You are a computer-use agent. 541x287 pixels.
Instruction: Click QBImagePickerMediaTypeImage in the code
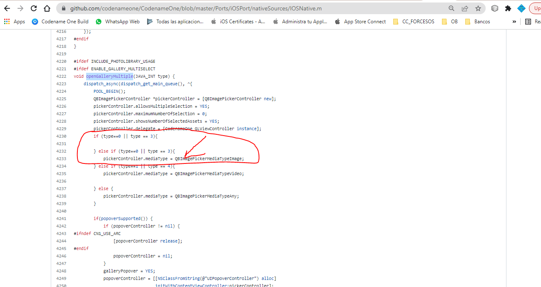pos(209,158)
